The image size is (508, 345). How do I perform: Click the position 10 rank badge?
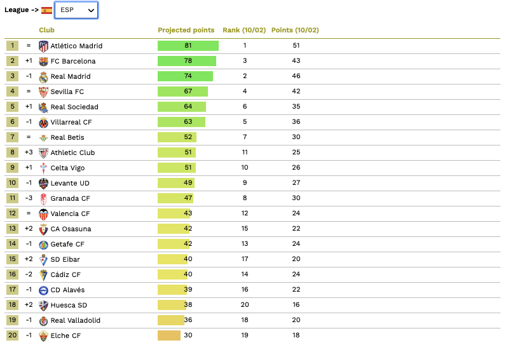12,184
